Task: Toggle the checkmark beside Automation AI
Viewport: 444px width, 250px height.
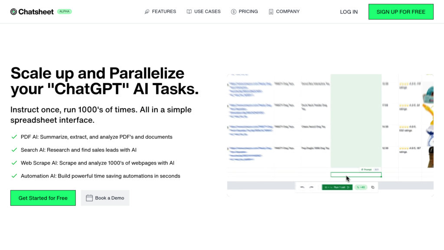Action: 14,176
